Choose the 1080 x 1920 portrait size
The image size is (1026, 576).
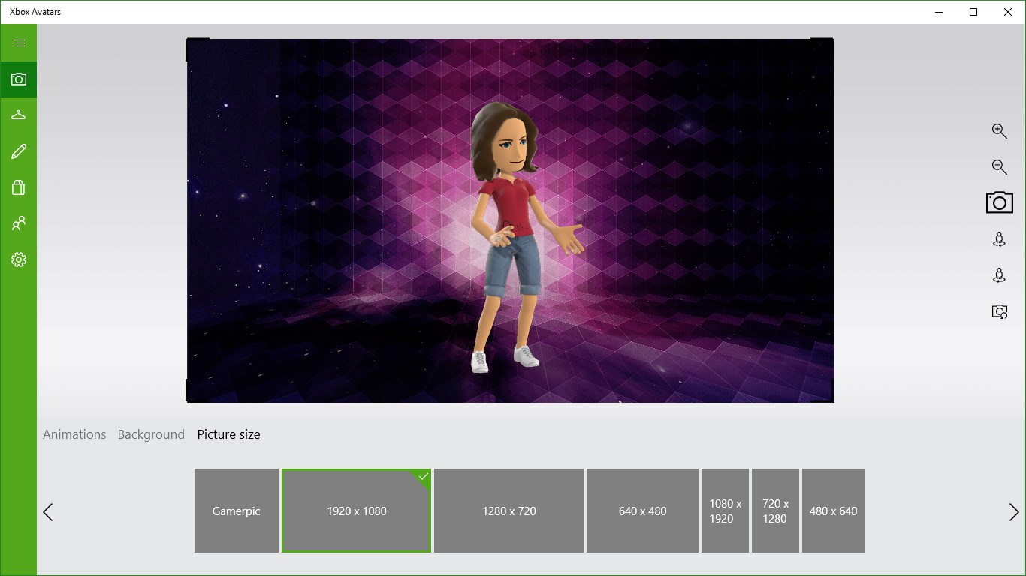(x=725, y=511)
